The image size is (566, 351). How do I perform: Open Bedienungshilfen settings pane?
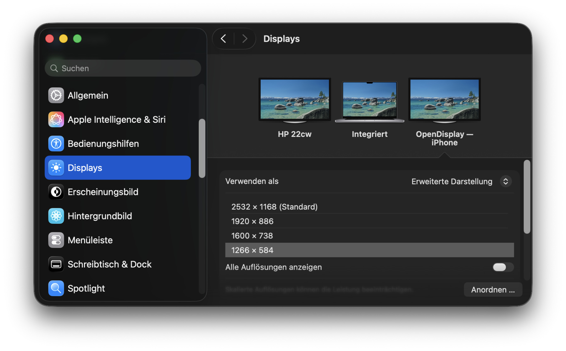[118, 144]
